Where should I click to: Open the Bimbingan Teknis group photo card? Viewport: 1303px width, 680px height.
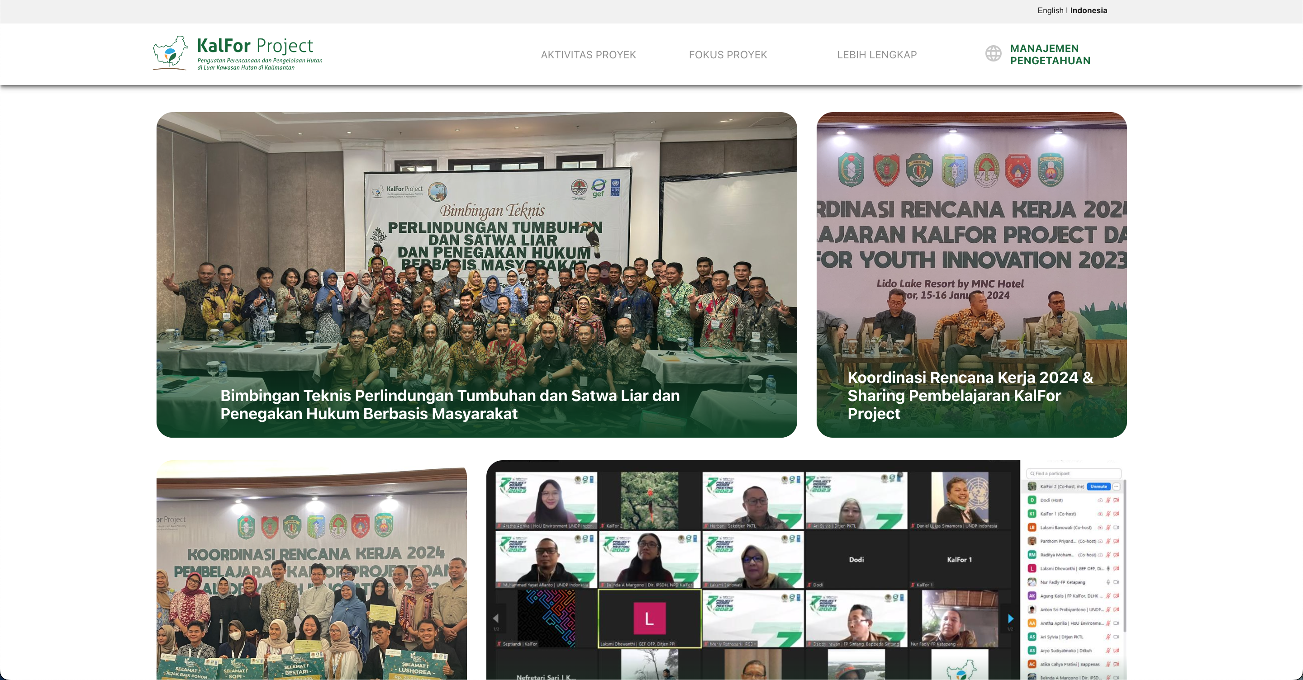476,274
